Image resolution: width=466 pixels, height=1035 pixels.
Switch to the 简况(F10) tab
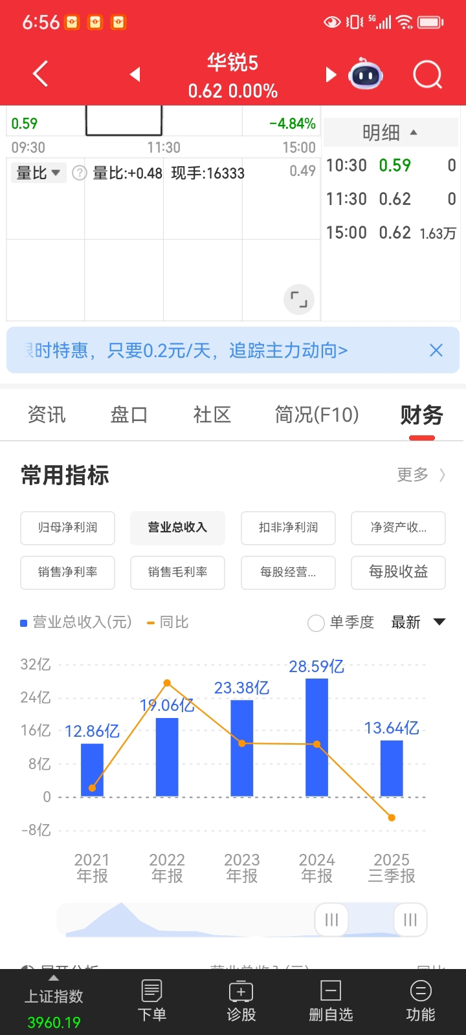(x=316, y=415)
